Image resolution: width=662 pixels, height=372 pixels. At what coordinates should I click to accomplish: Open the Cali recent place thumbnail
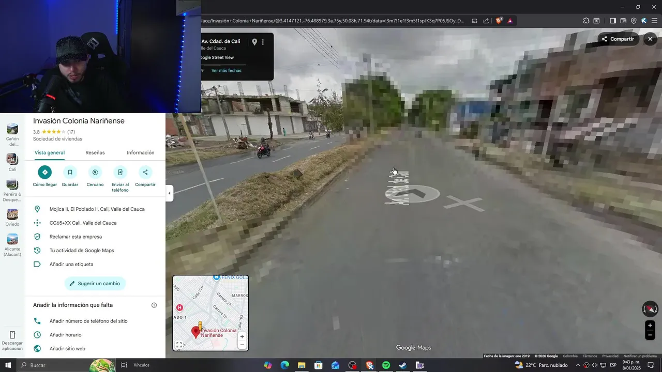click(x=12, y=159)
